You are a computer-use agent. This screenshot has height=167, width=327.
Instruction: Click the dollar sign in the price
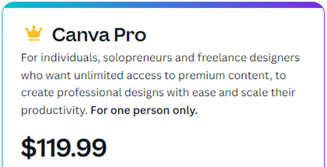(x=29, y=147)
